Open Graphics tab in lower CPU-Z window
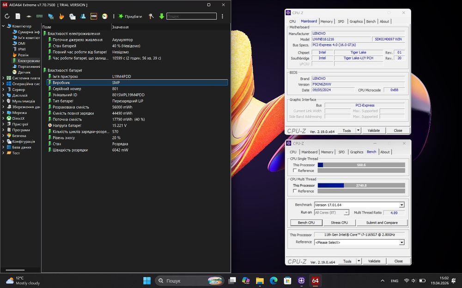The height and width of the screenshot is (288, 462). point(357,152)
